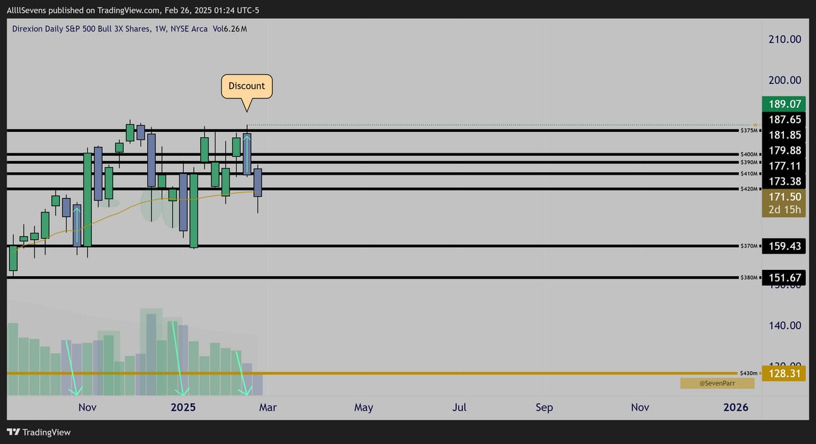Click the Mar time axis label
Image resolution: width=816 pixels, height=444 pixels.
pyautogui.click(x=268, y=407)
